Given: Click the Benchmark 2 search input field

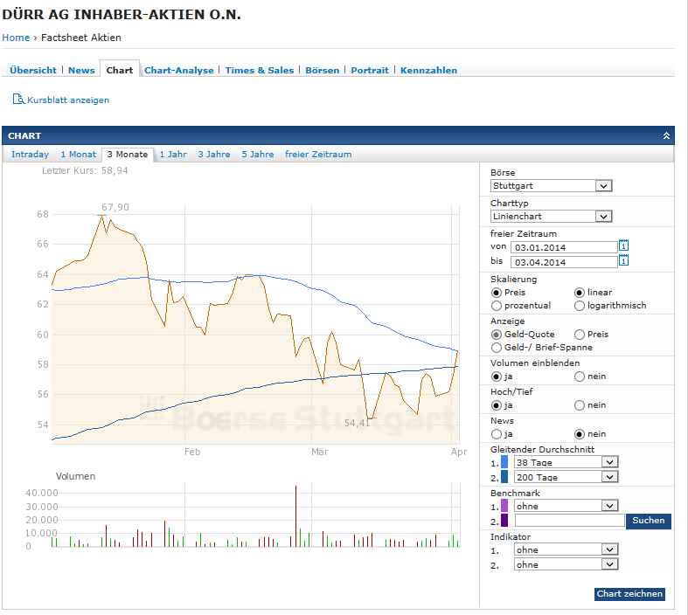Looking at the screenshot, I should [569, 521].
